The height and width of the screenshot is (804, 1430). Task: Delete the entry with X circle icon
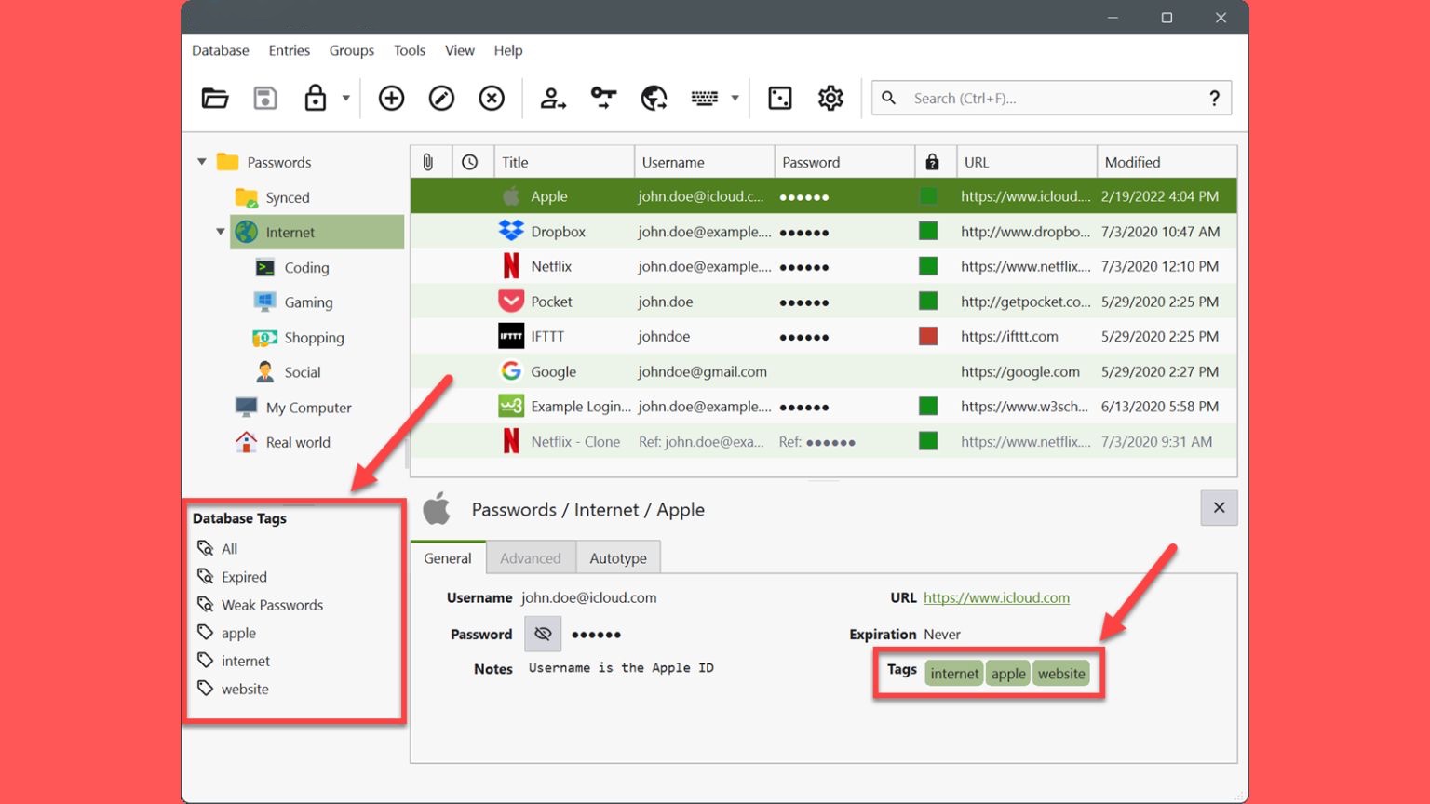pyautogui.click(x=492, y=98)
